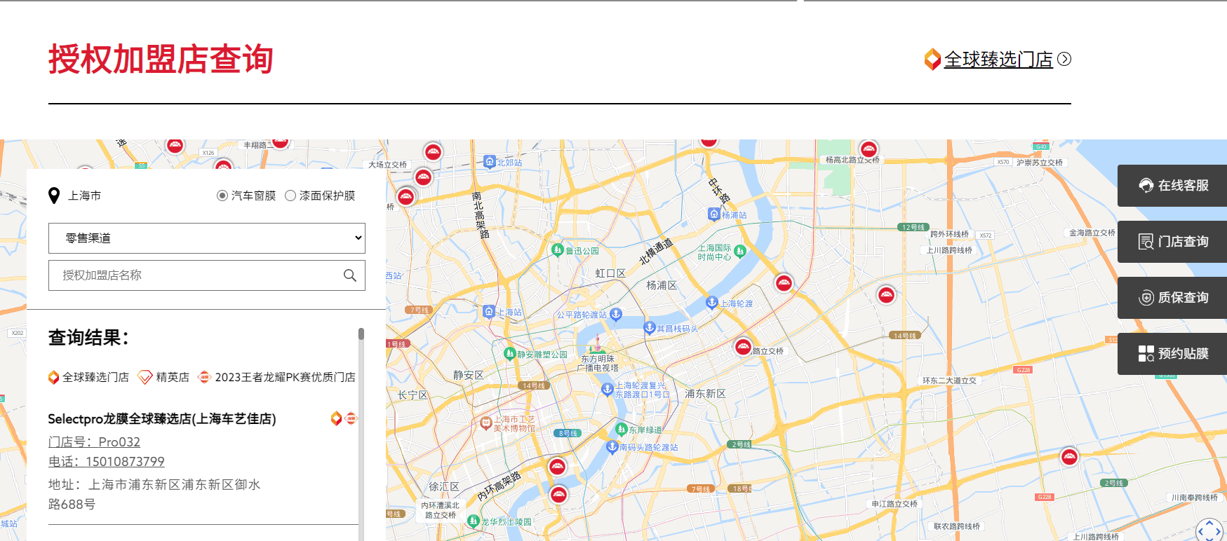
Task: Click the location pin beside 上海市
Action: pyautogui.click(x=54, y=196)
